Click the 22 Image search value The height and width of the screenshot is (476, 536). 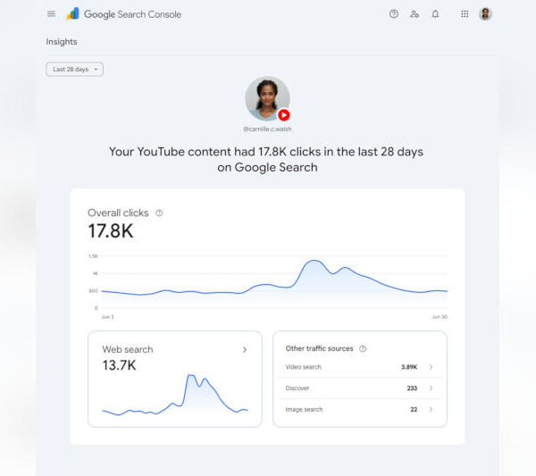tap(414, 409)
